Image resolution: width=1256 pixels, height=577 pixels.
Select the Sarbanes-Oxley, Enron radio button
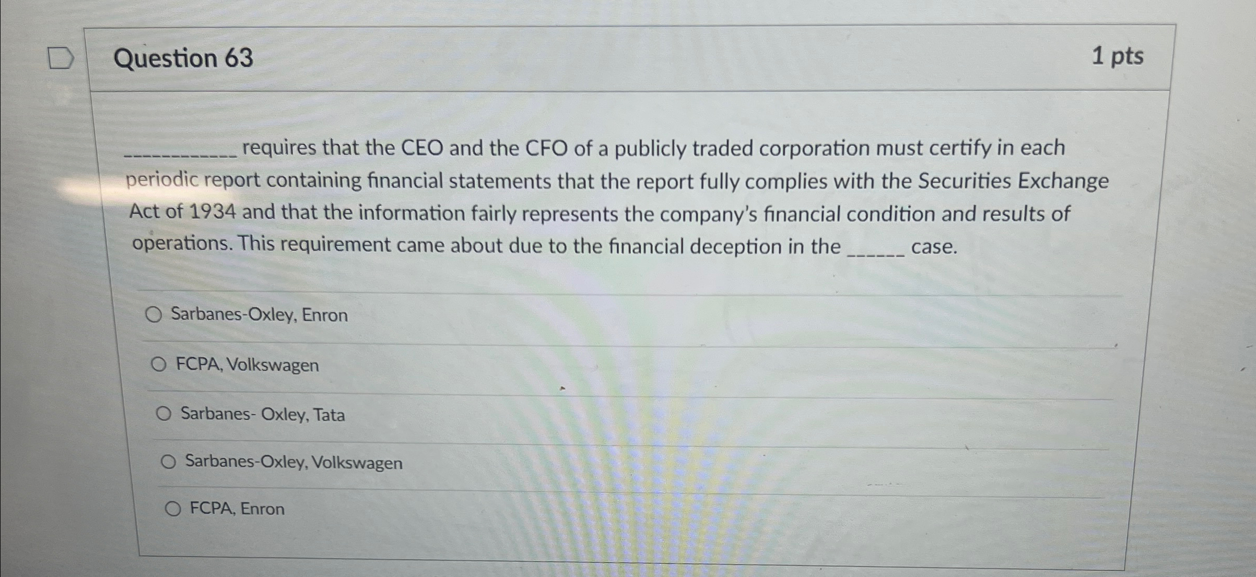154,314
